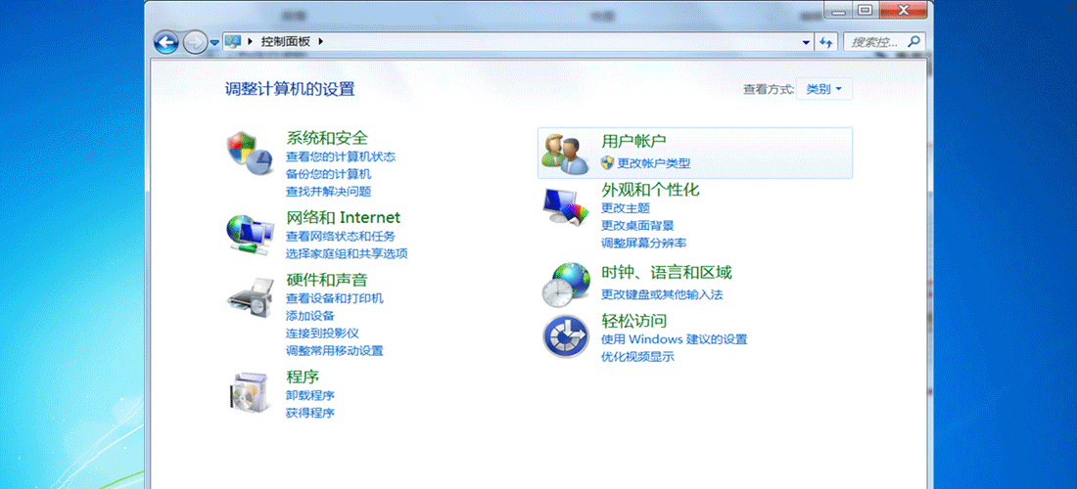The height and width of the screenshot is (489, 1077).
Task: Open 调整常用移动设置 link
Action: (335, 351)
